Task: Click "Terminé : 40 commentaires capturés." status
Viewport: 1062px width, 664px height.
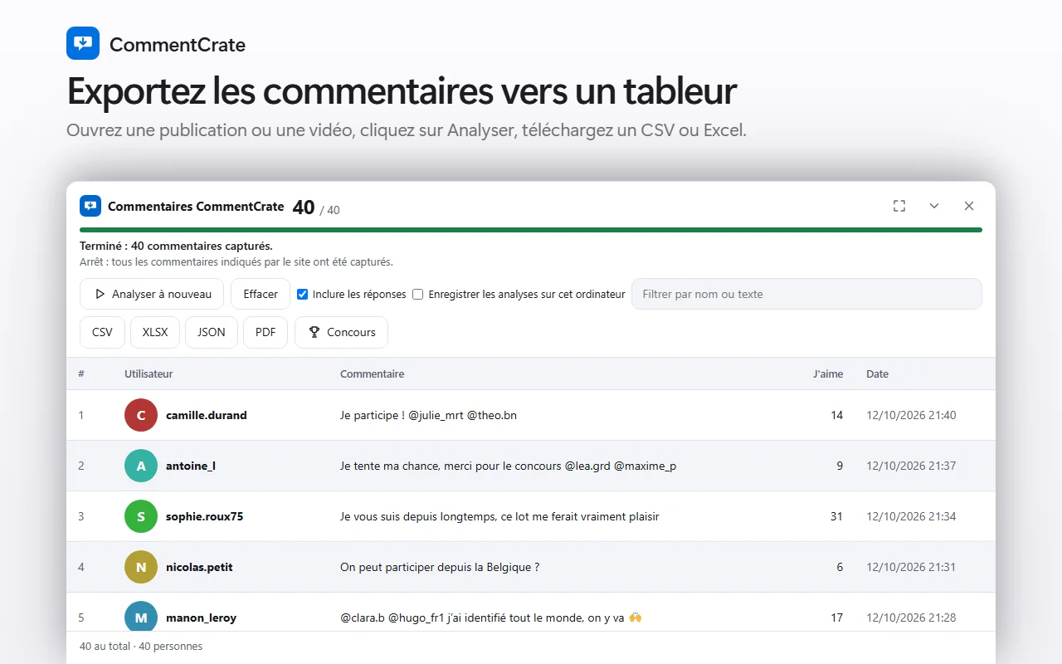Action: 176,246
